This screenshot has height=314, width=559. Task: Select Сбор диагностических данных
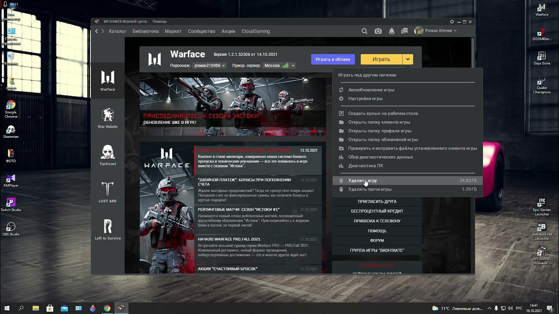tap(407, 157)
